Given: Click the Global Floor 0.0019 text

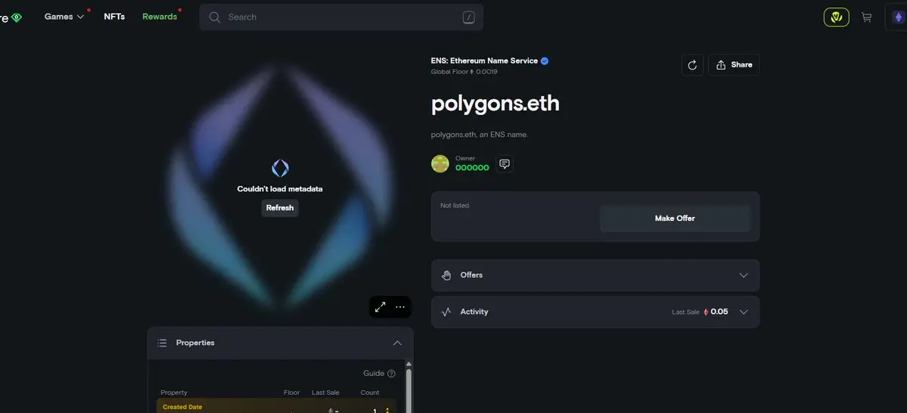Looking at the screenshot, I should coord(464,72).
